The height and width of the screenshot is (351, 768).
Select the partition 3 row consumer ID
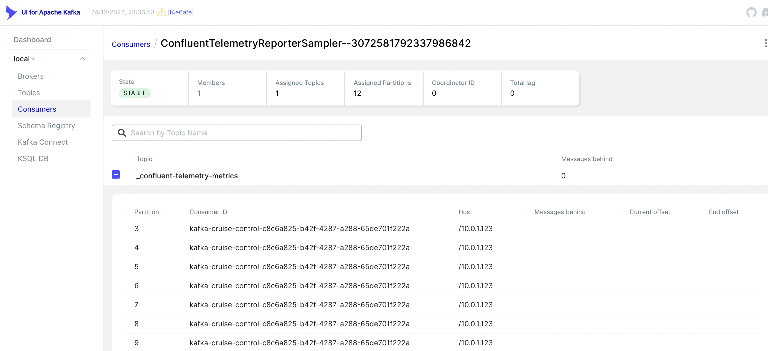[x=299, y=229]
